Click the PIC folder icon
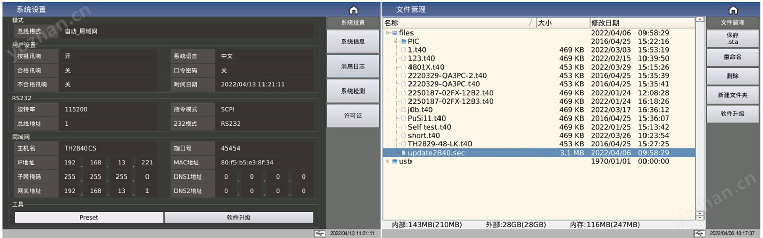763x238 pixels. 404,41
